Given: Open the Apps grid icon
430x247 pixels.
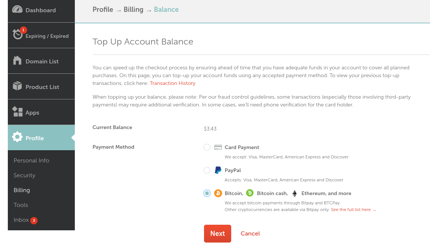Looking at the screenshot, I should 17,112.
